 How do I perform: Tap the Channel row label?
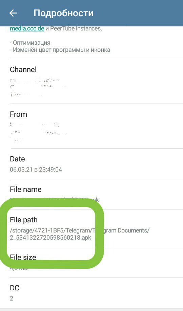(x=23, y=70)
